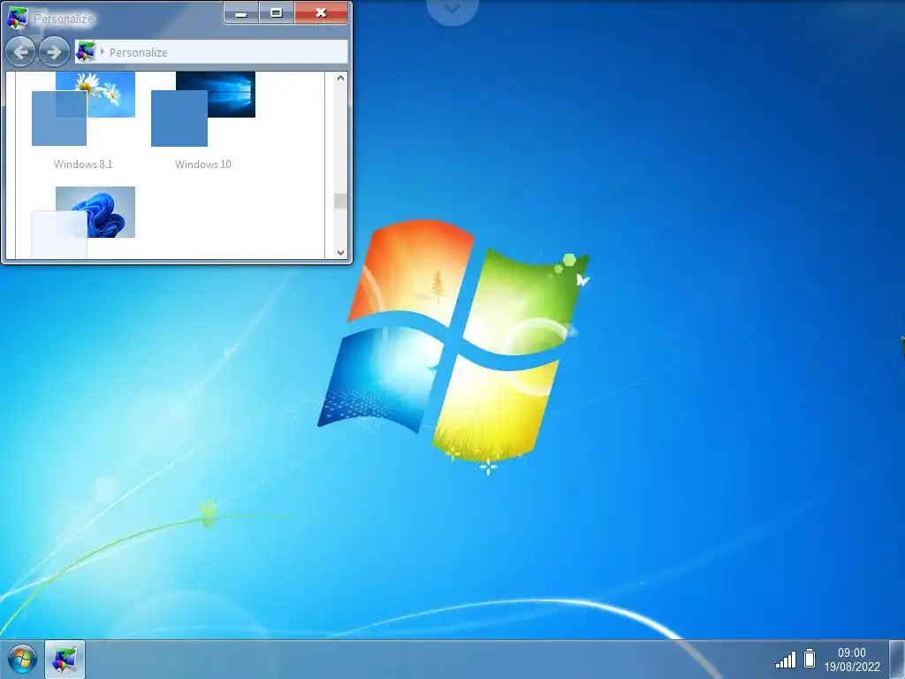Click the scrollbar up arrow
Screen dimensions: 905x679
coord(340,78)
